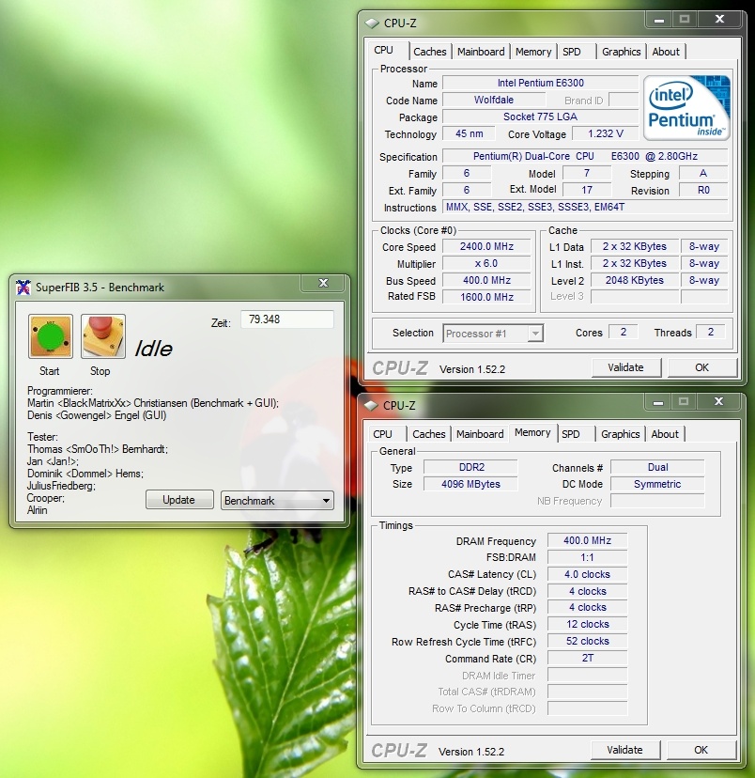Switch to Caches tab in lower CPU-Z
This screenshot has height=778, width=755.
(429, 434)
